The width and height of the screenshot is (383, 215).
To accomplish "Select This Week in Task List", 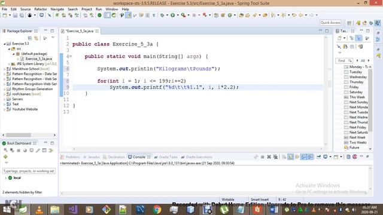I will pyautogui.click(x=357, y=97).
